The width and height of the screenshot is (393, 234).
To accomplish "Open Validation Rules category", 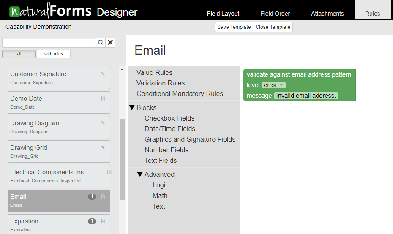I will pyautogui.click(x=161, y=83).
